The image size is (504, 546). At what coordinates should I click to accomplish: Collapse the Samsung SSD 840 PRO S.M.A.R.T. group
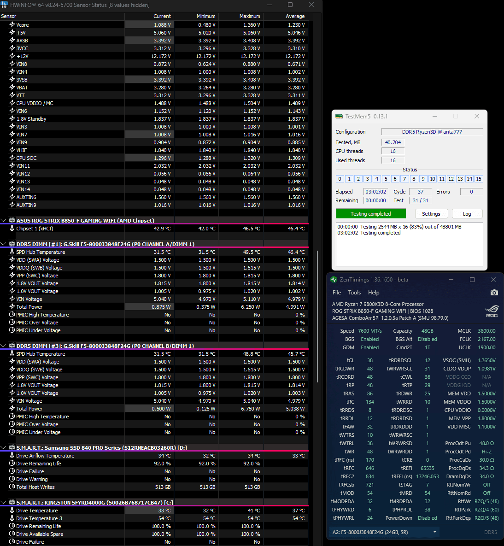4,447
